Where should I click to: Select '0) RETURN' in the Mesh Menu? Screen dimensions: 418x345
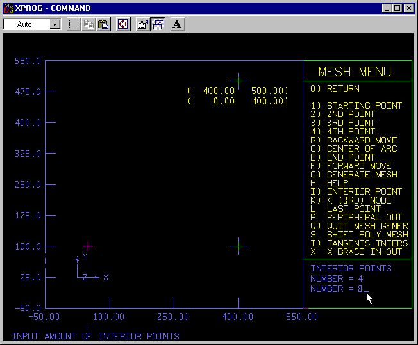tap(343, 88)
